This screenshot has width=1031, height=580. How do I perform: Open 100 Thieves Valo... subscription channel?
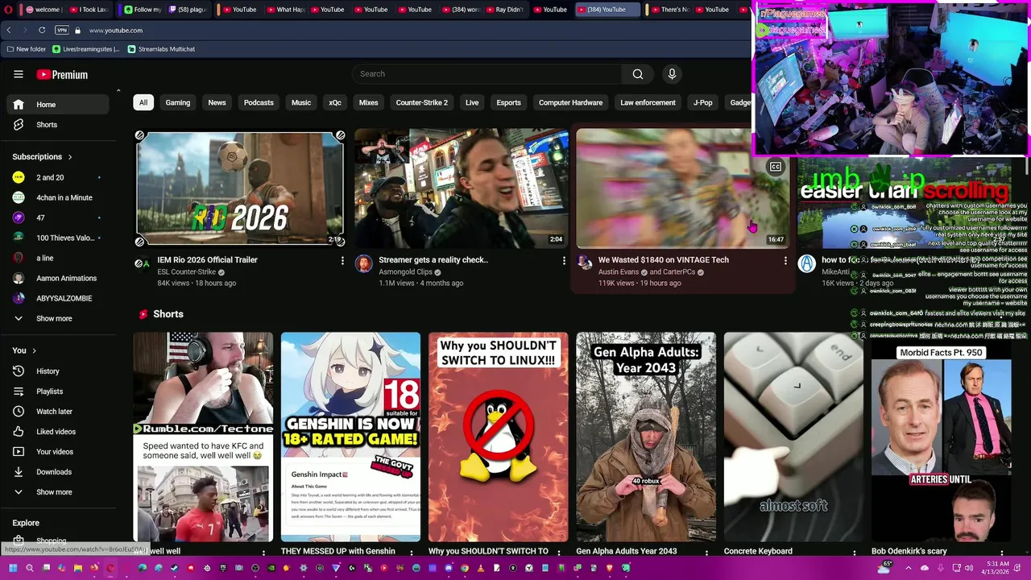pos(57,238)
